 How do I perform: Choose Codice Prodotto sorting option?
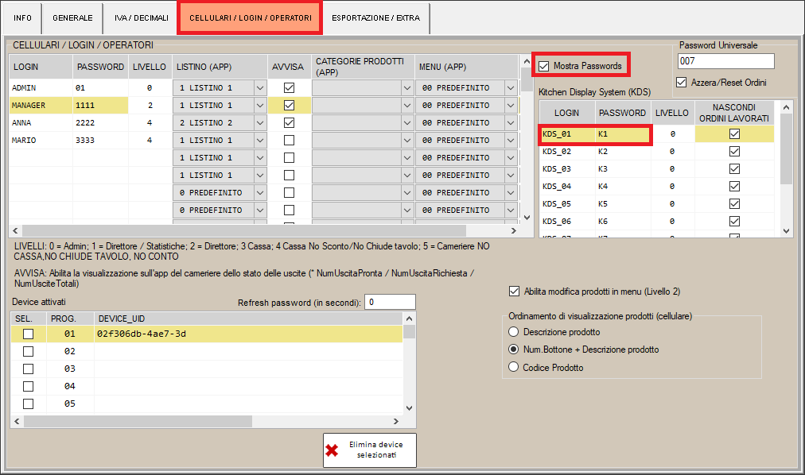(513, 367)
